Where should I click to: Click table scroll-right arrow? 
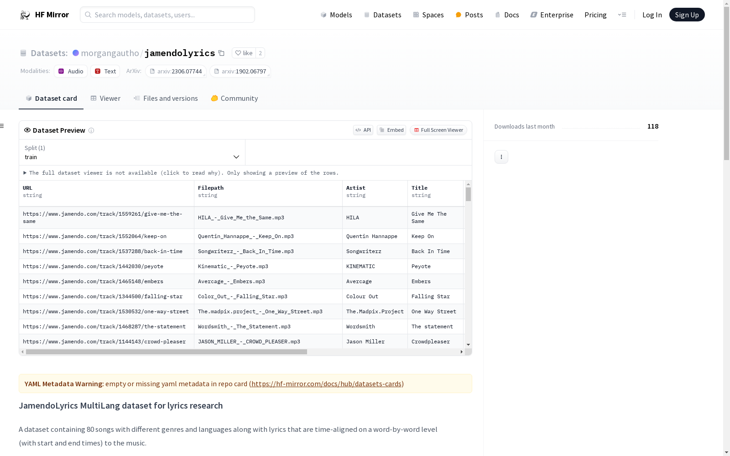tap(462, 352)
